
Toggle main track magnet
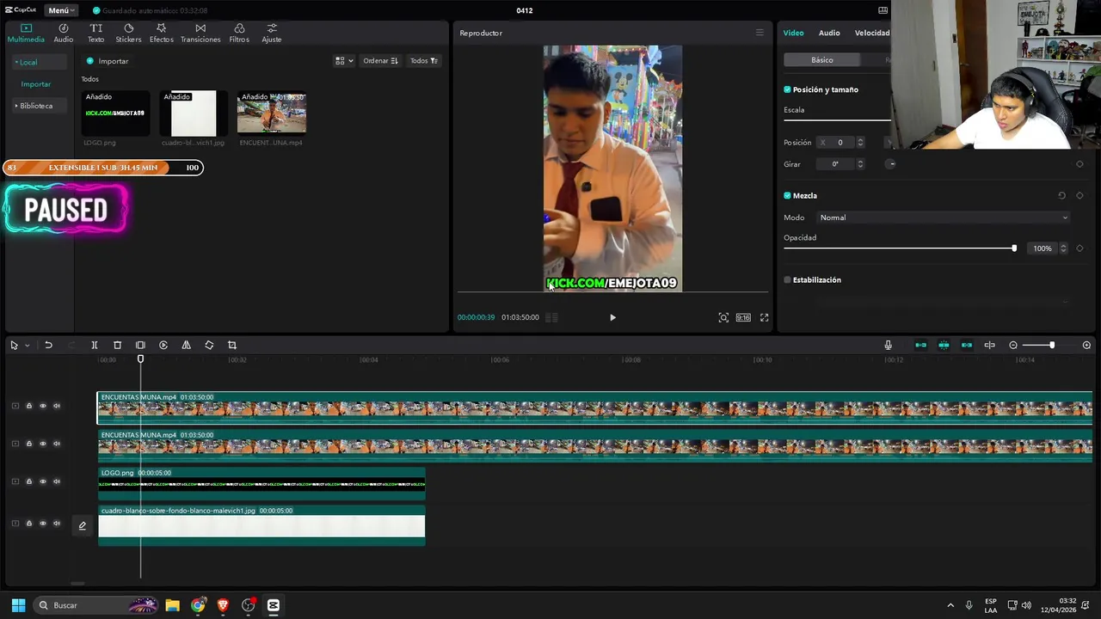(x=920, y=345)
